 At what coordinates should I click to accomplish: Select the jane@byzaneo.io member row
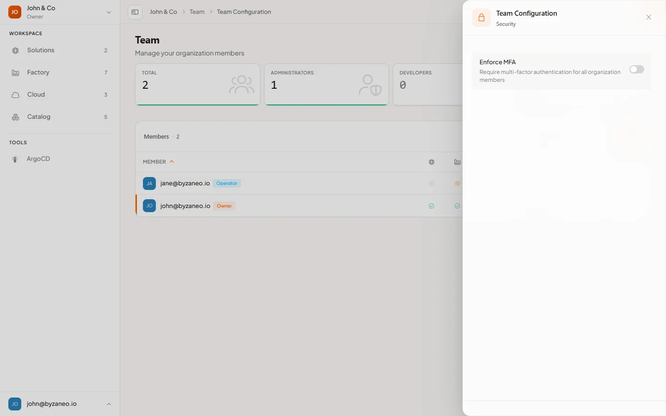(x=299, y=184)
